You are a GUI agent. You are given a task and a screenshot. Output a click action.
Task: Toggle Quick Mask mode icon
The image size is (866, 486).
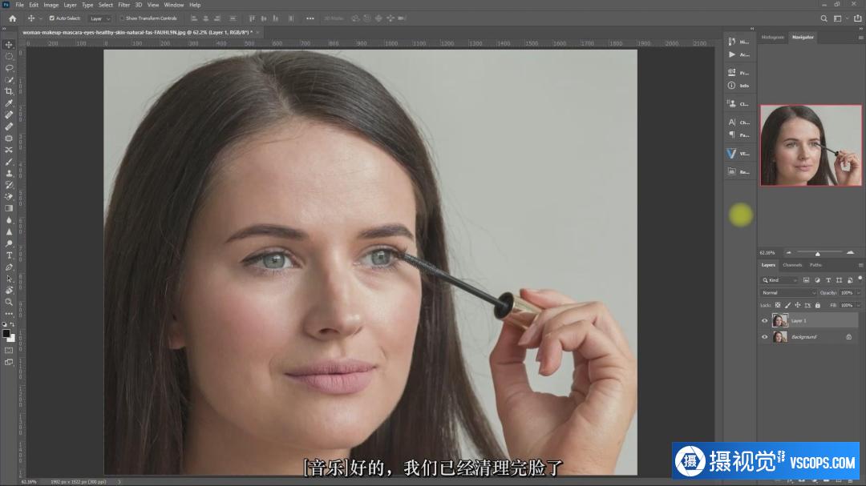(x=9, y=351)
